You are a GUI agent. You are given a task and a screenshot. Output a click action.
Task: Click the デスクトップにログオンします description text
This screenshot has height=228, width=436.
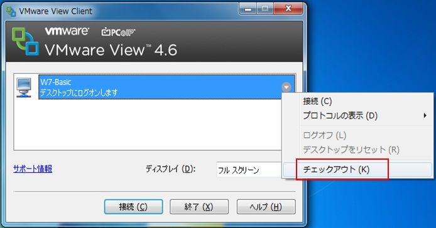(79, 92)
